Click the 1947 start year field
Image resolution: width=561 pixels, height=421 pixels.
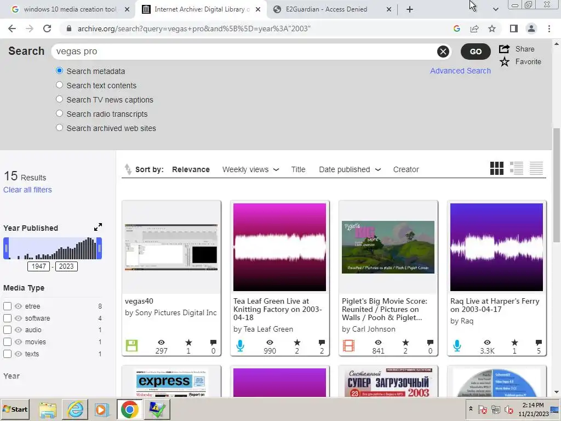38,266
